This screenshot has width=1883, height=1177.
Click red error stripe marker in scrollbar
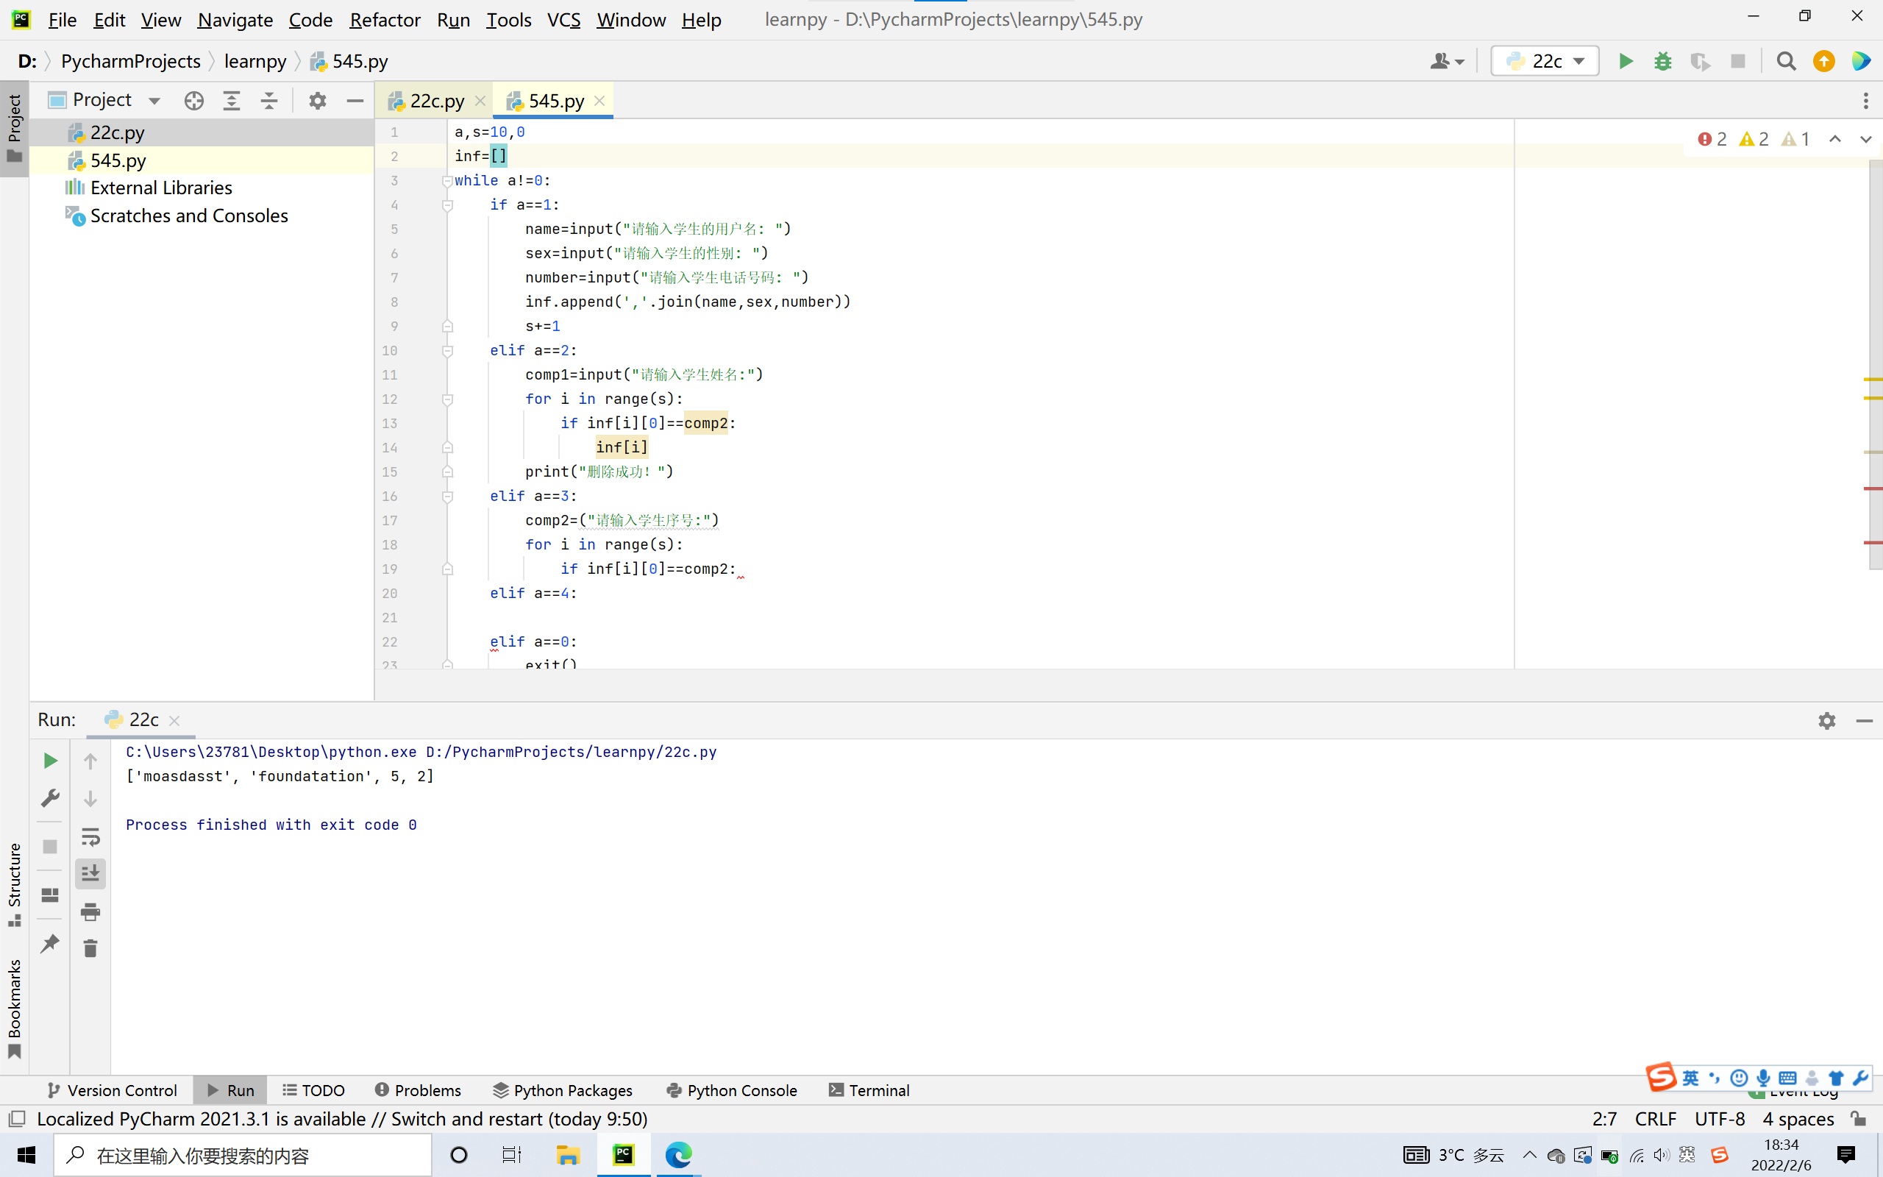(x=1872, y=488)
